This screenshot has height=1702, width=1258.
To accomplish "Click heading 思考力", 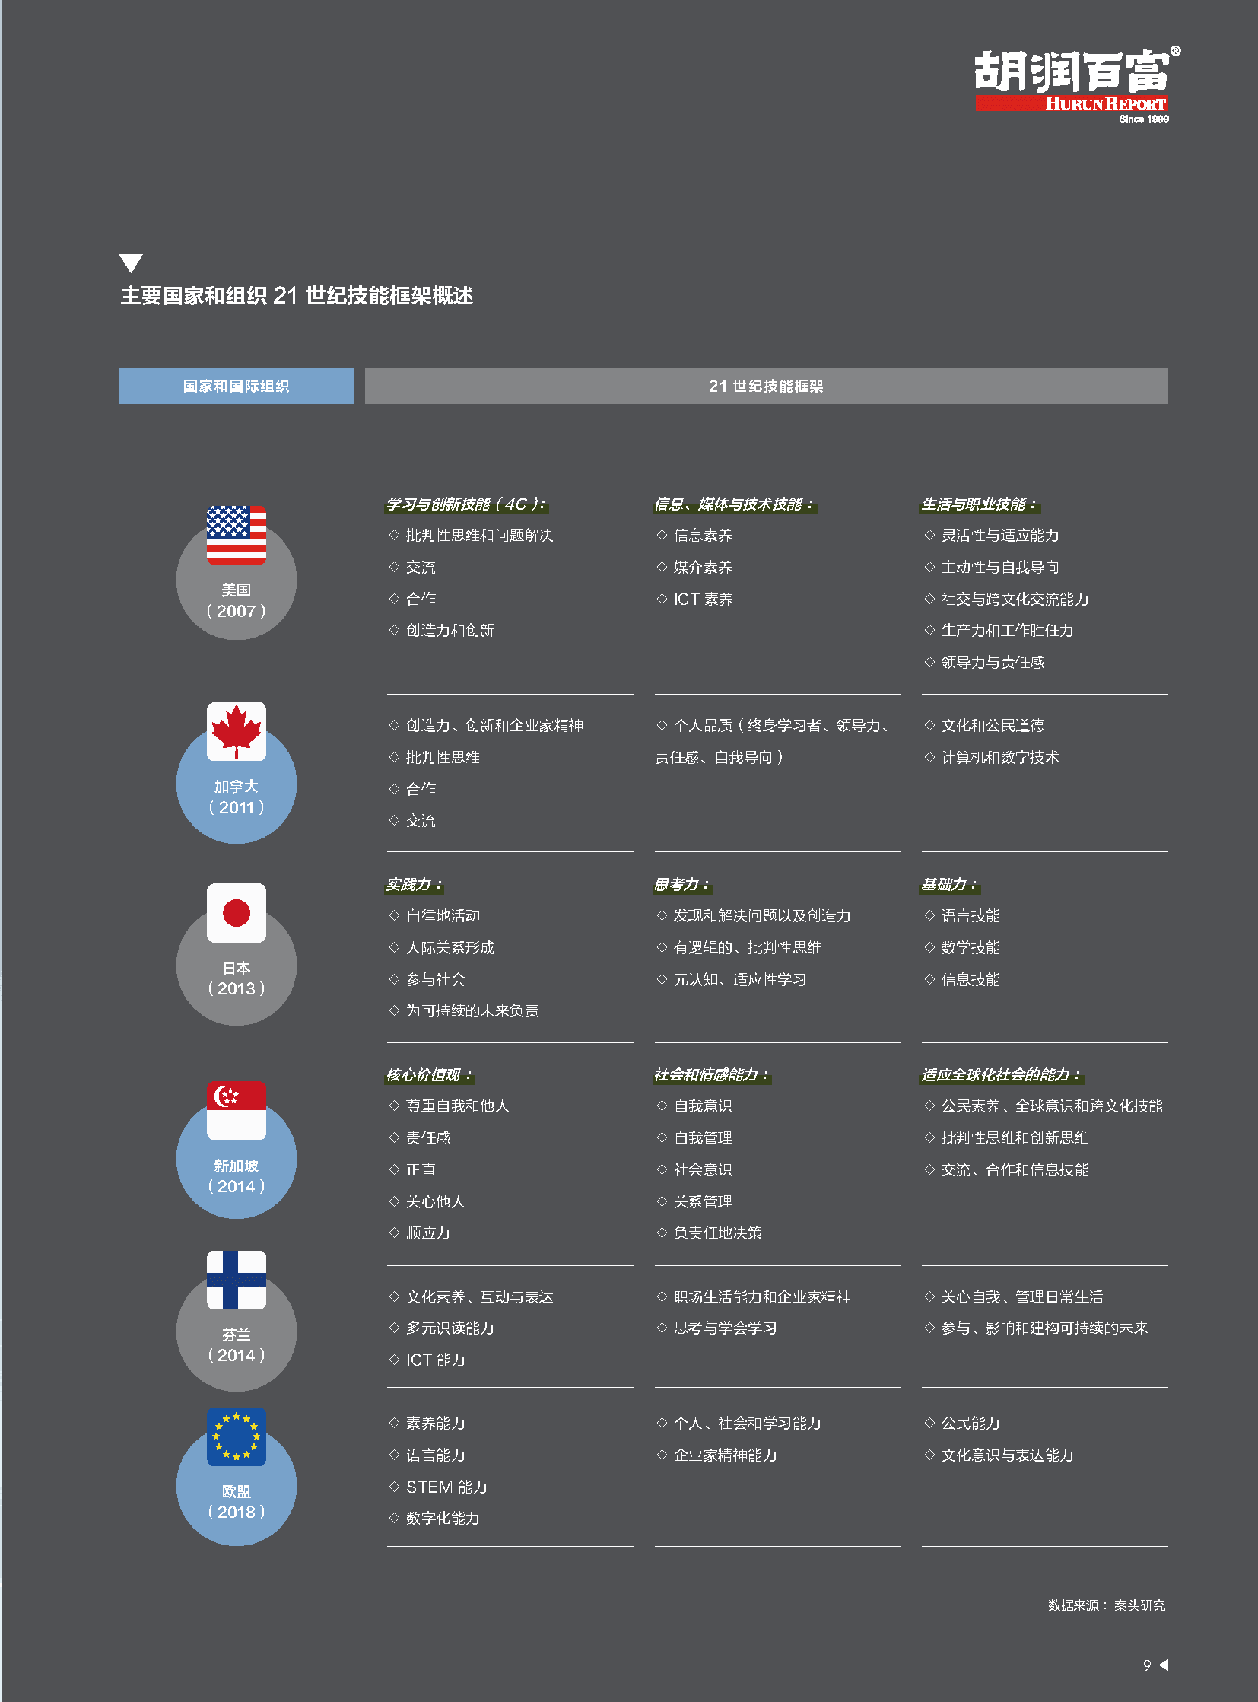I will pos(681,885).
